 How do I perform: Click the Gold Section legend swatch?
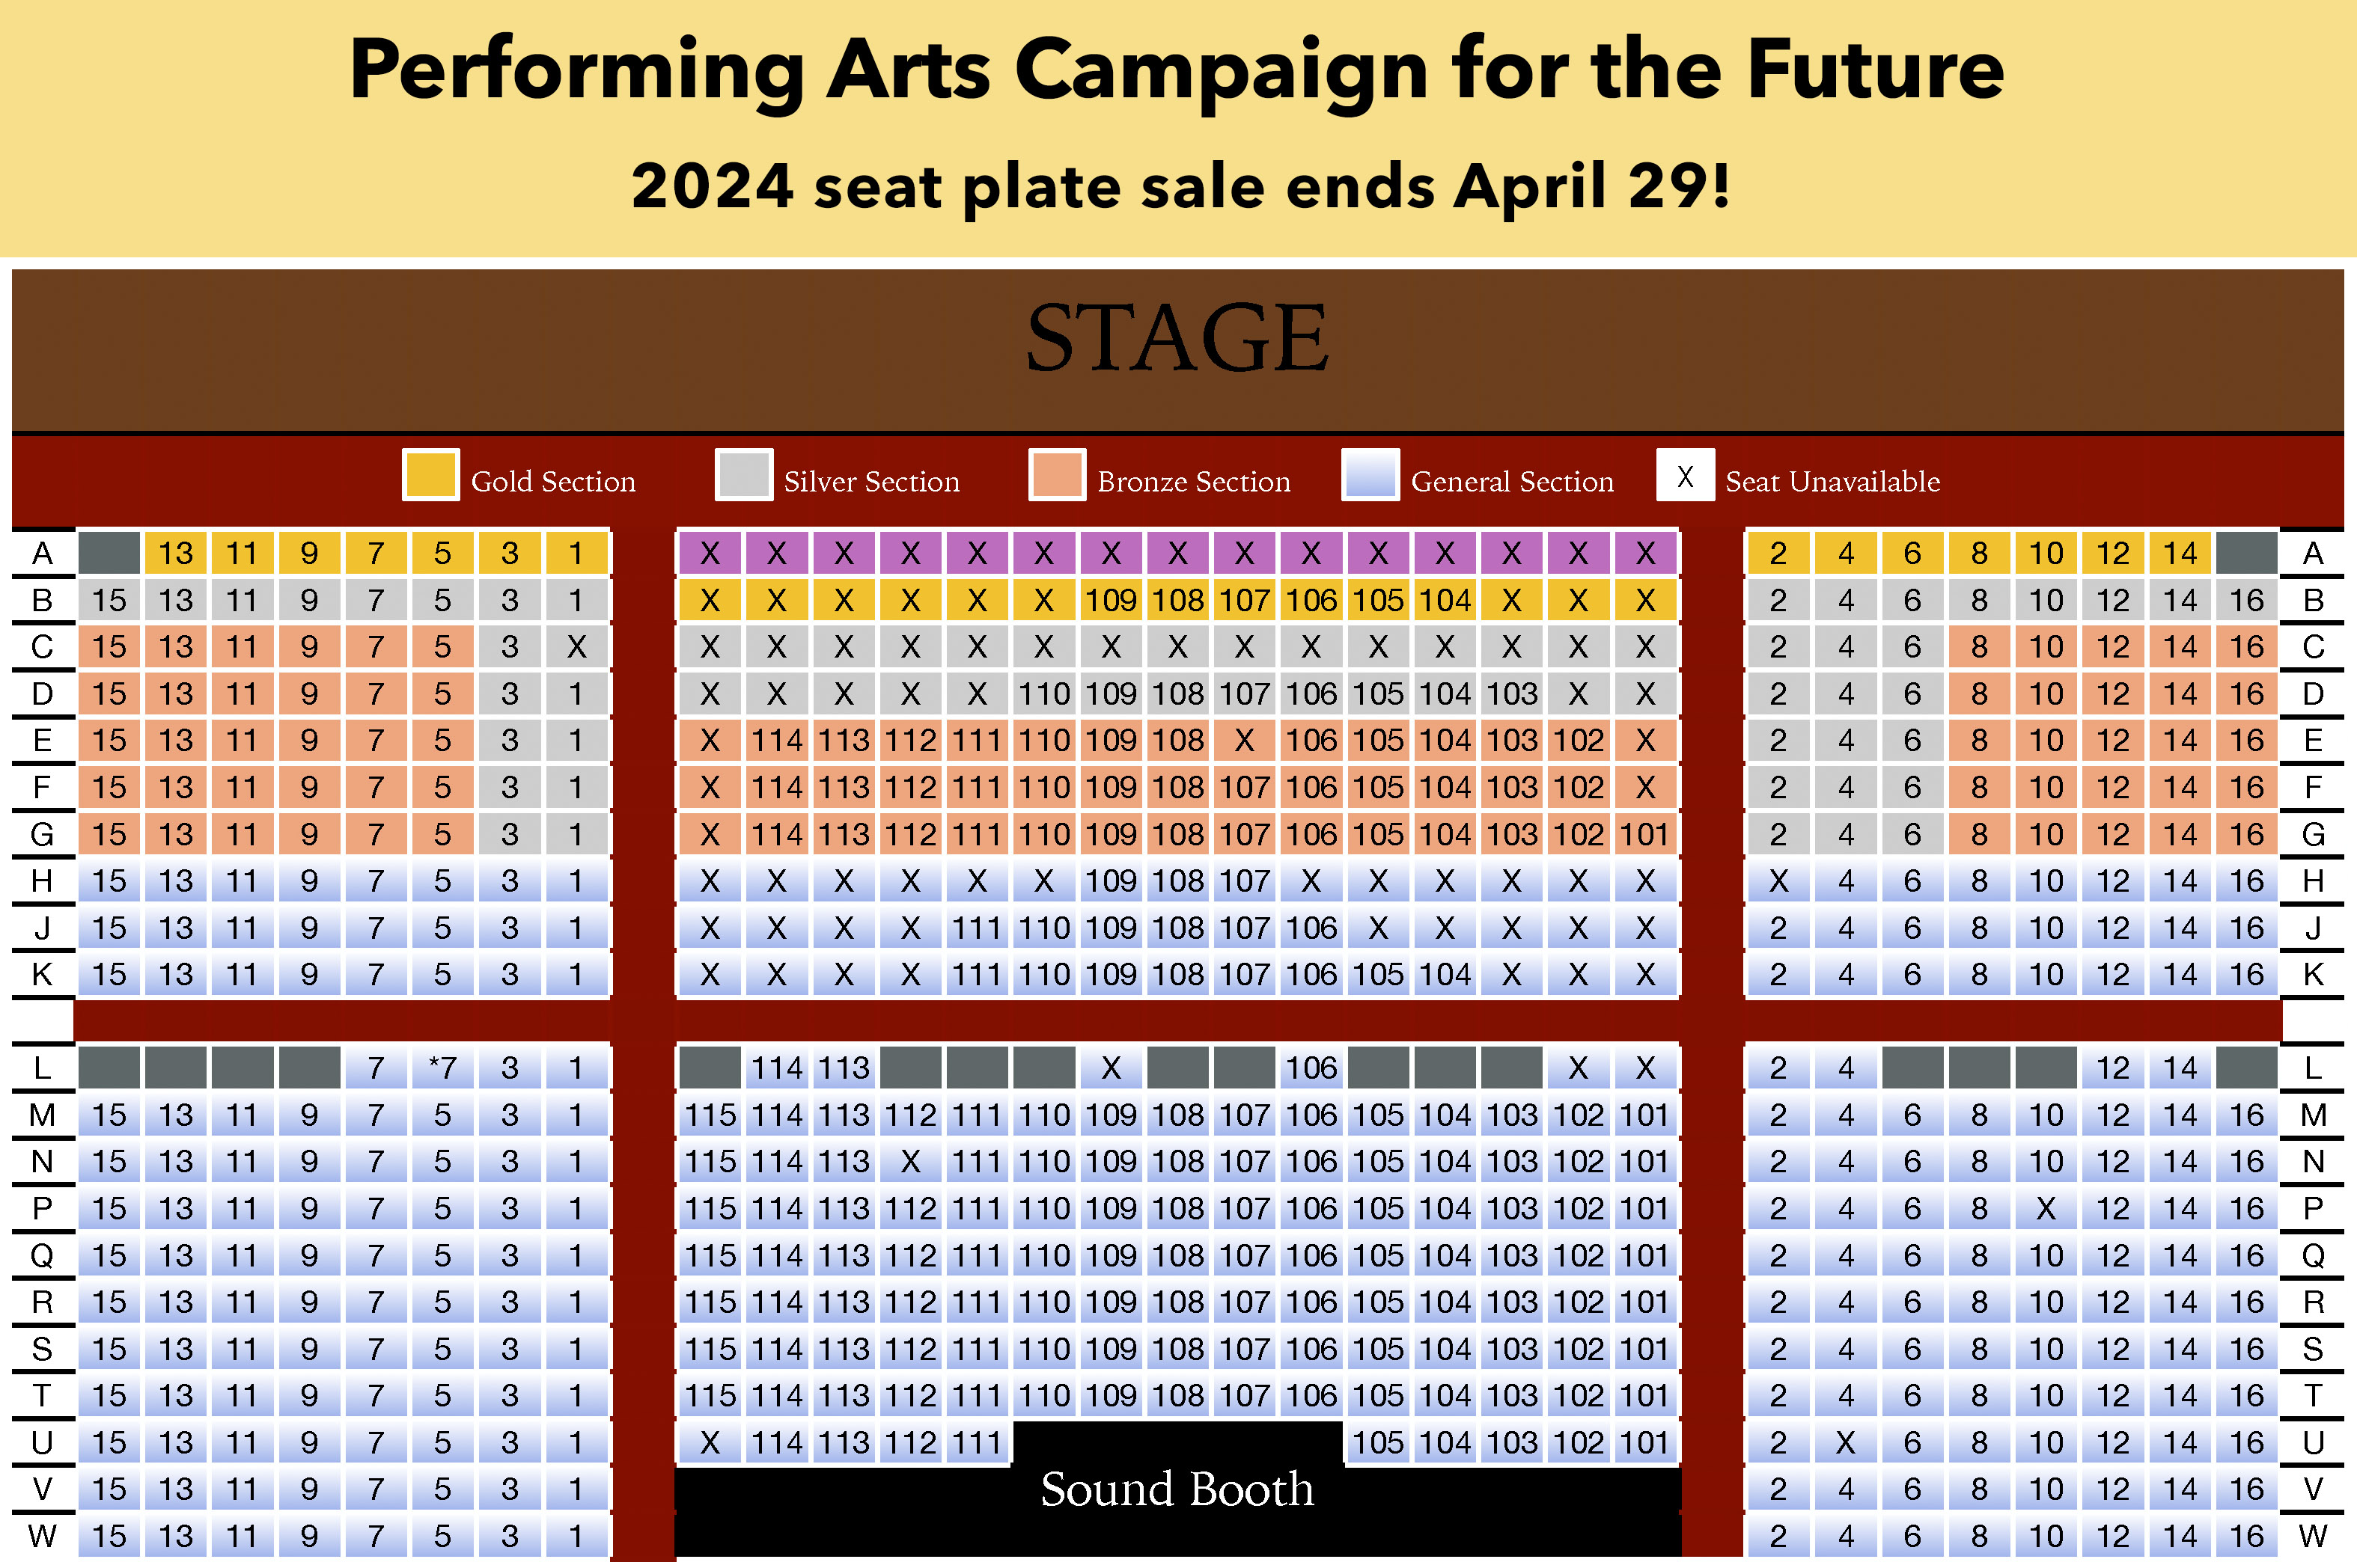tap(430, 474)
